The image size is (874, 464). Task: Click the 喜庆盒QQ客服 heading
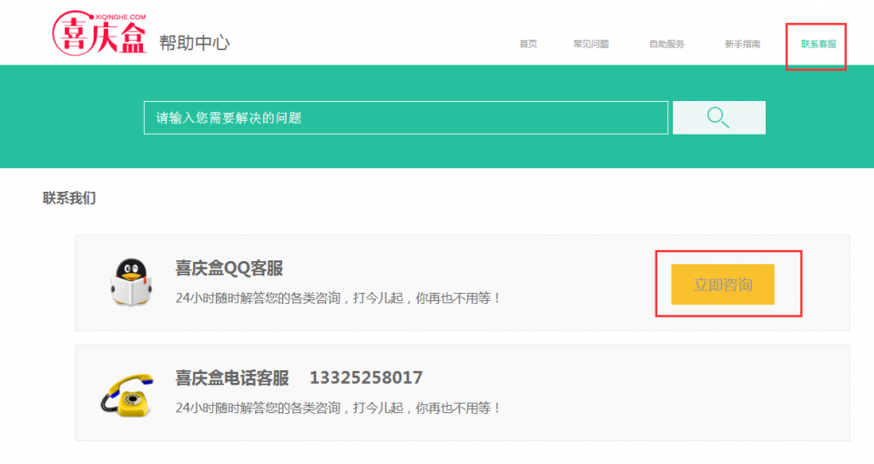point(229,267)
